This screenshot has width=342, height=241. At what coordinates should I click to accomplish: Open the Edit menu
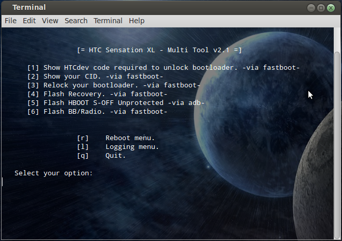tap(29, 21)
